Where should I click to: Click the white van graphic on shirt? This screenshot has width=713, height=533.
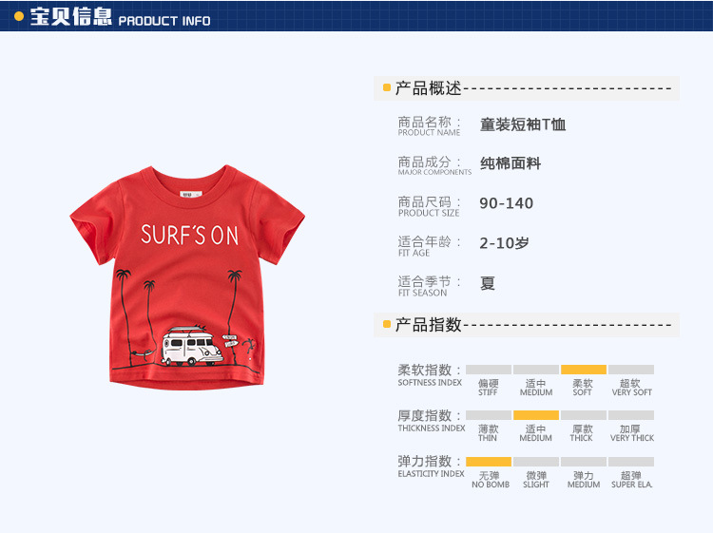(x=192, y=346)
